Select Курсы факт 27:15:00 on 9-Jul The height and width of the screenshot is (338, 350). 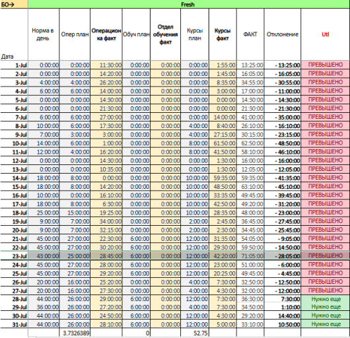[x=223, y=135]
